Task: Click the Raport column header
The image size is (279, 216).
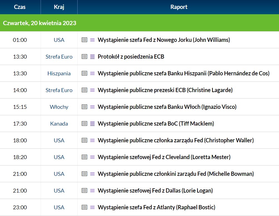Action: [x=178, y=7]
